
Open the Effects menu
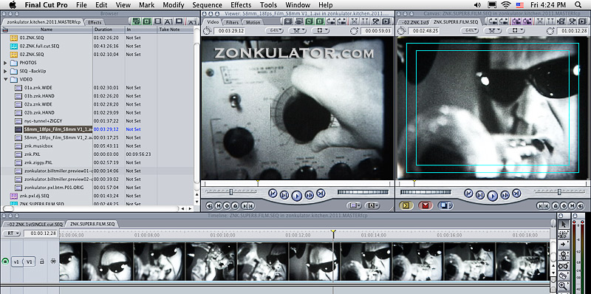[241, 5]
